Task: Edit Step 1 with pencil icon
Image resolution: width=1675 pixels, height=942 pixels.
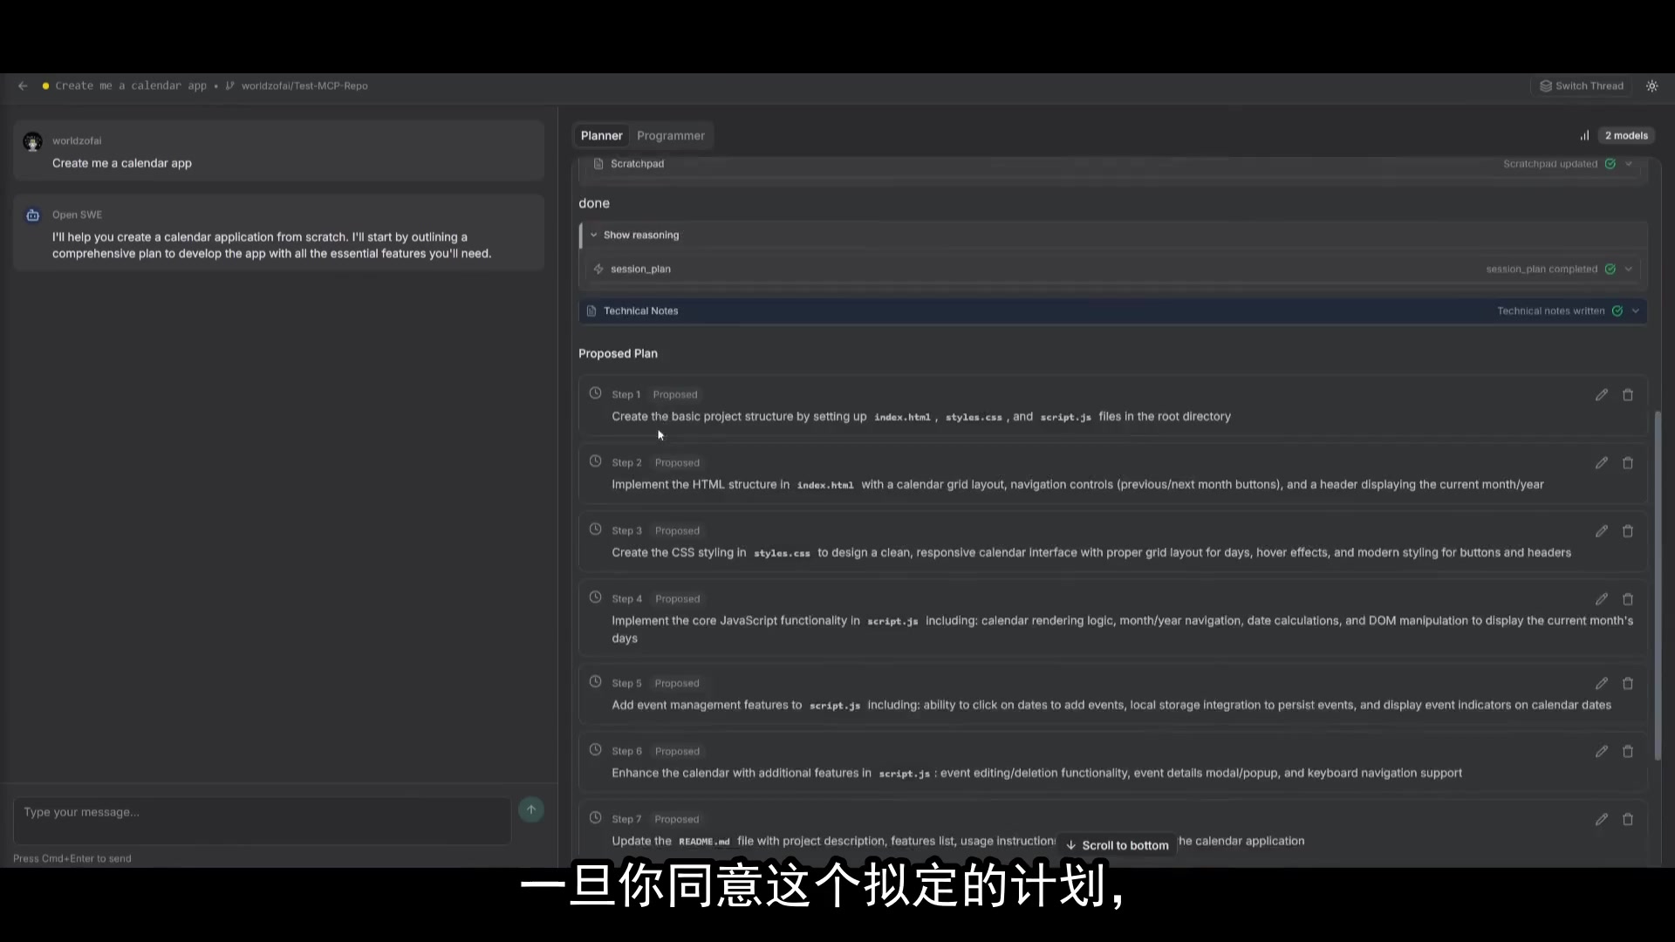Action: point(1601,395)
